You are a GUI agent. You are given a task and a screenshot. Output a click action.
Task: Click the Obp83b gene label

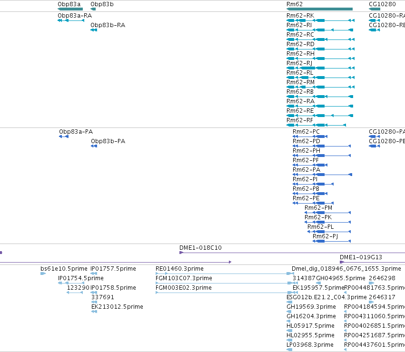tap(102, 4)
